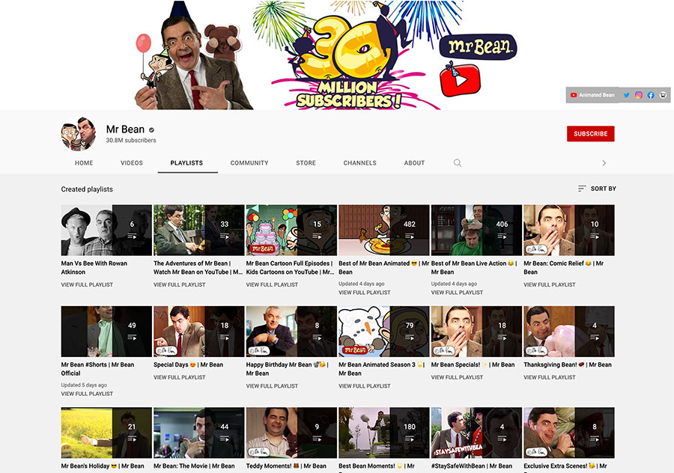Image resolution: width=674 pixels, height=473 pixels.
Task: View full playlist for Mr Bean Cartoon Full Episodes
Action: coord(272,284)
